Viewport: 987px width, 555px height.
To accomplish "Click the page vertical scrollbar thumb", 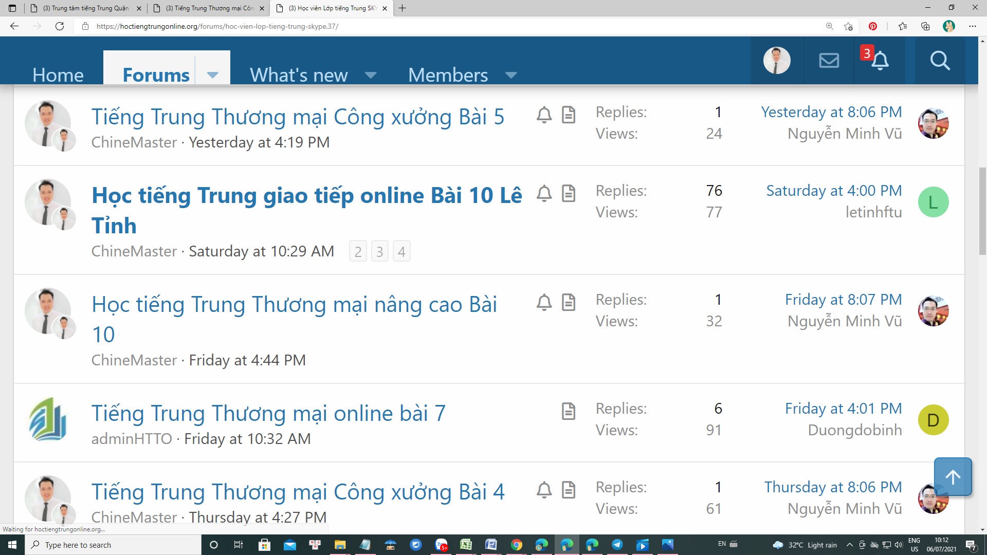I will click(x=982, y=211).
